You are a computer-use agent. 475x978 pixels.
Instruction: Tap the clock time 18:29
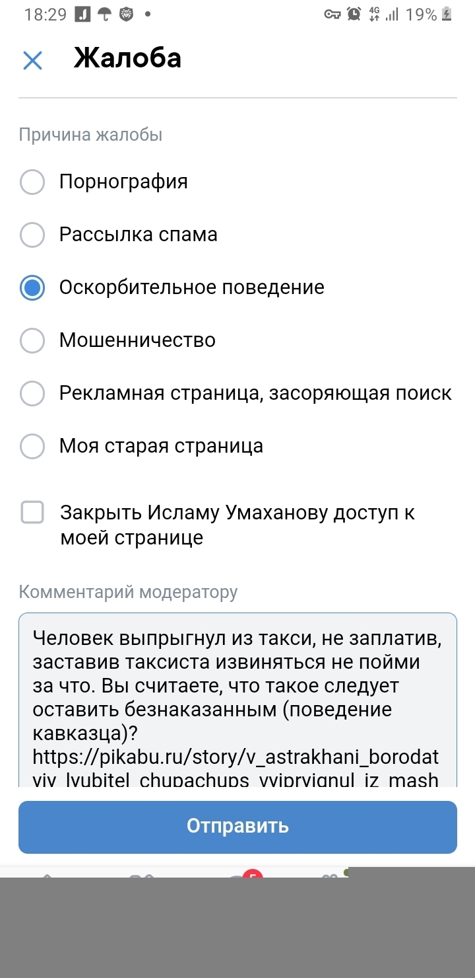tap(45, 15)
